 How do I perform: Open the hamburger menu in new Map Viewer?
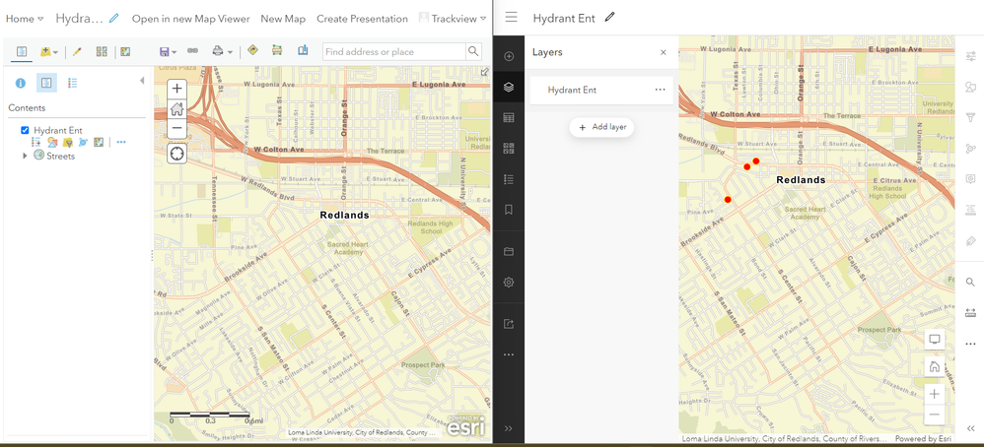click(x=511, y=18)
